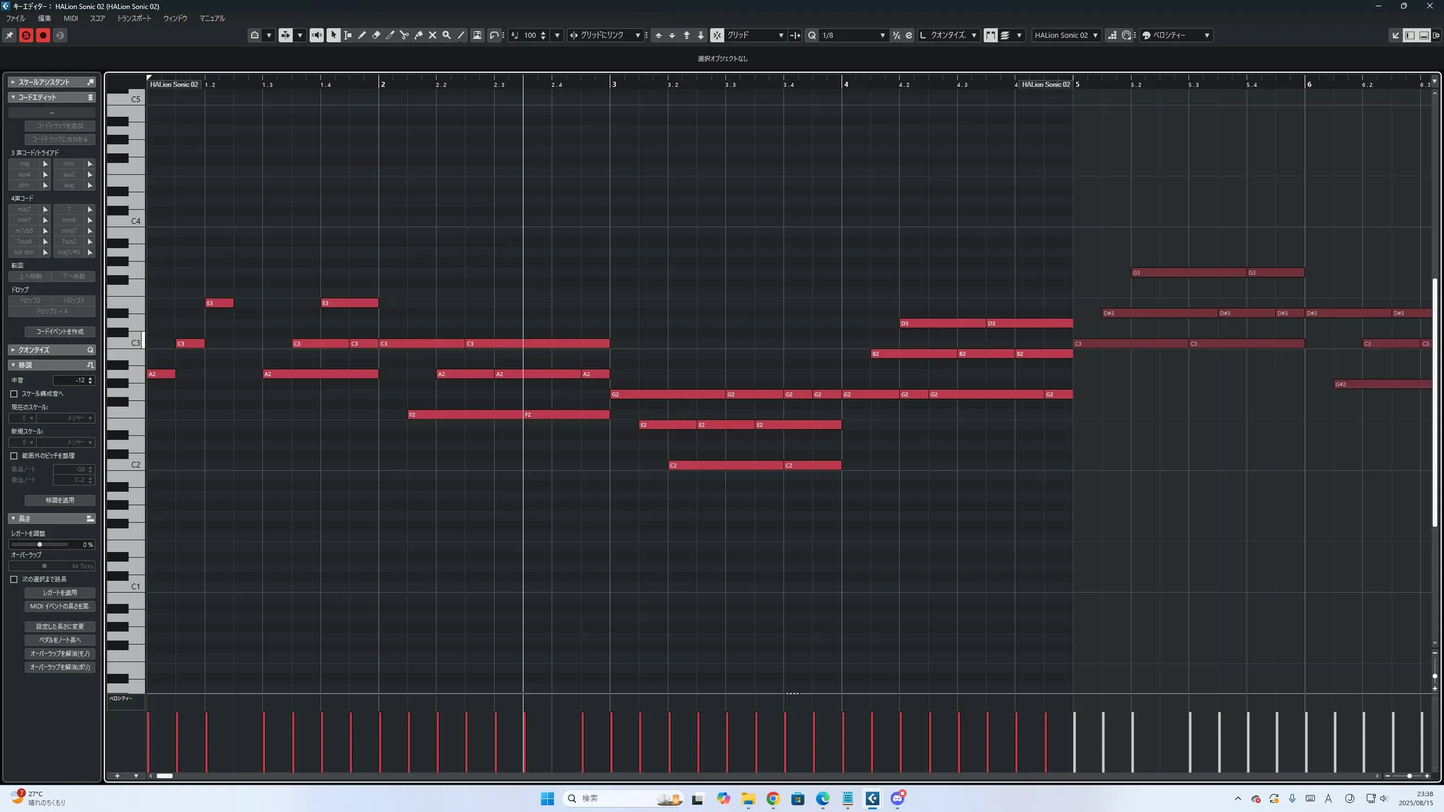This screenshot has width=1444, height=812.
Task: Select the Mute X tool
Action: pos(433,35)
